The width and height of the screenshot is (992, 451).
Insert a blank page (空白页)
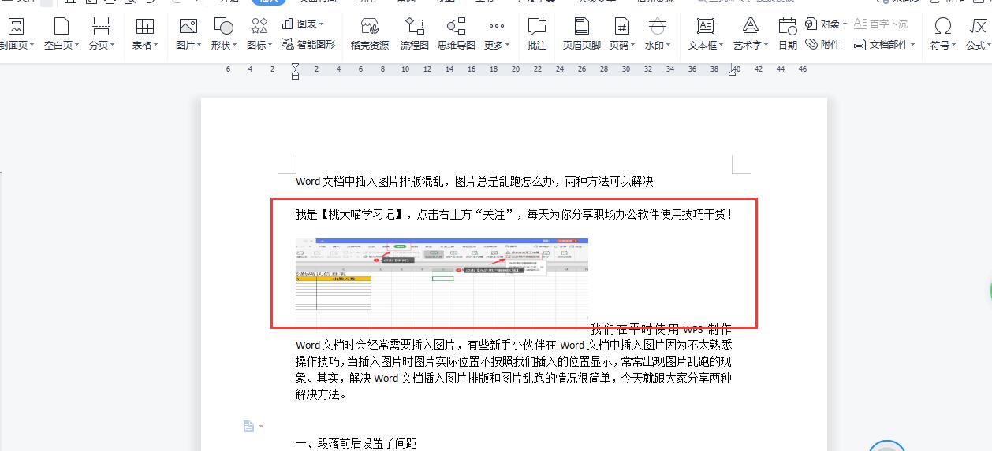pyautogui.click(x=61, y=35)
